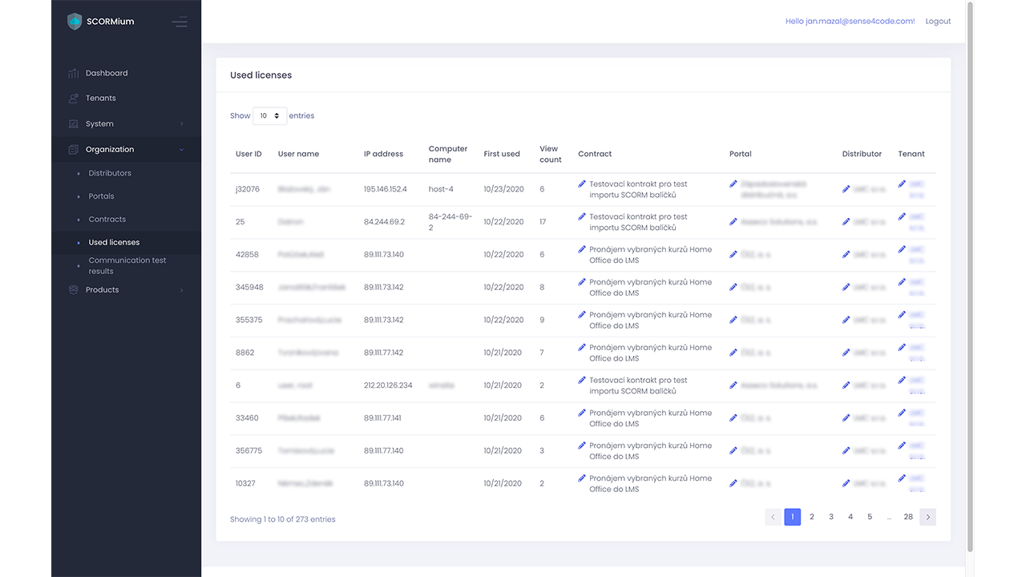The image size is (1026, 577).
Task: Open the Distributors submenu item
Action: pyautogui.click(x=110, y=173)
